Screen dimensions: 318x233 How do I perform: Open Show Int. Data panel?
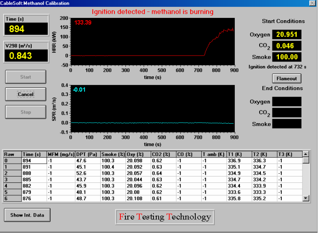[27, 215]
